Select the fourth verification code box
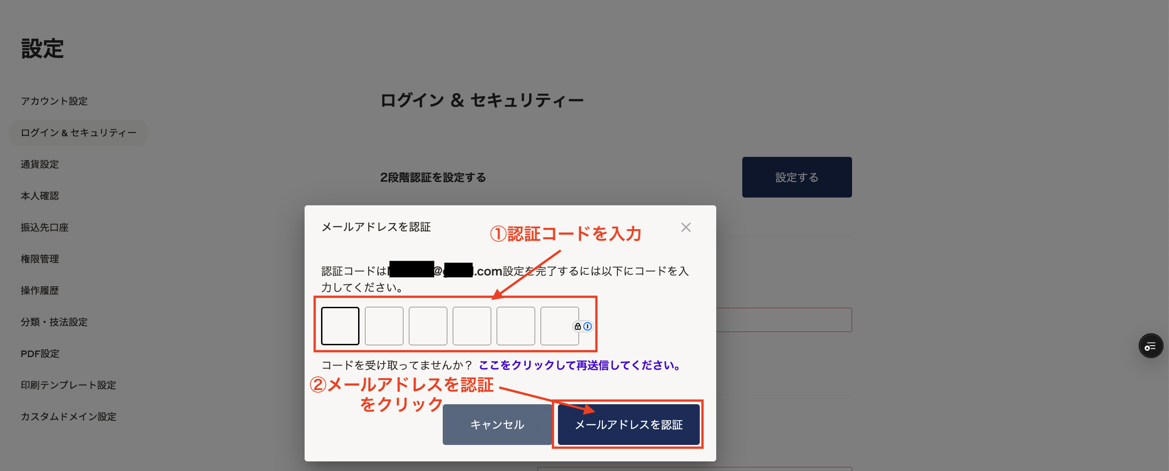The width and height of the screenshot is (1169, 471). 472,326
